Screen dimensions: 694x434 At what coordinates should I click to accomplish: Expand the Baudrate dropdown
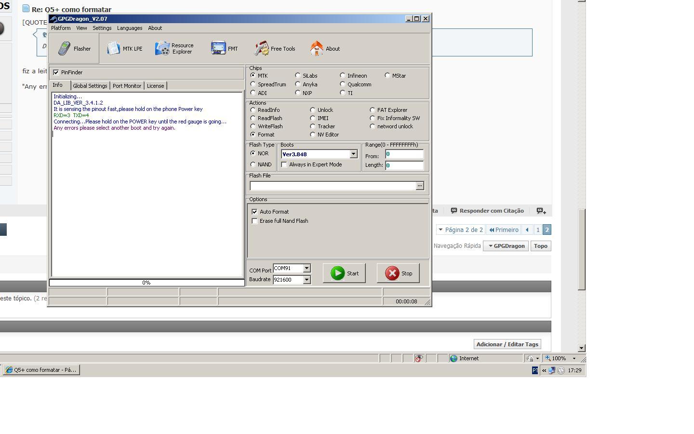(x=307, y=280)
